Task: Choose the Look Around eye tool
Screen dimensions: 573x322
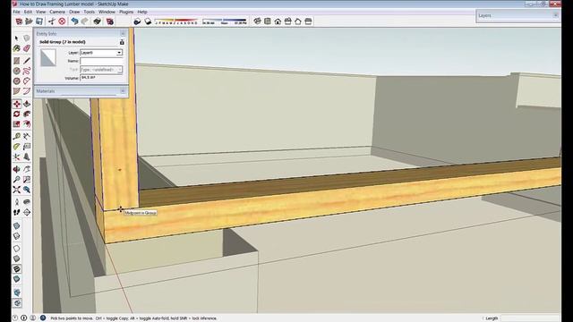Action: pyautogui.click(x=27, y=202)
